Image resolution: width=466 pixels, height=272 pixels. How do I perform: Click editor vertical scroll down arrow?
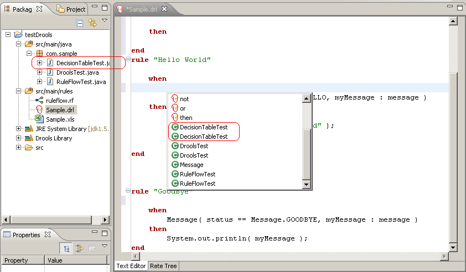tap(453, 247)
